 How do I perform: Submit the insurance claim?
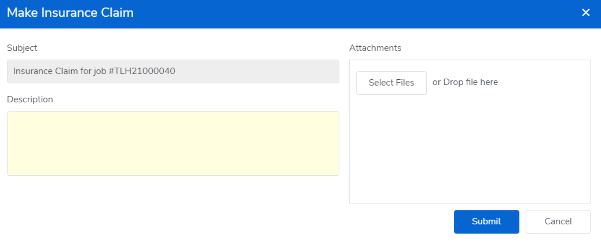pyautogui.click(x=486, y=221)
